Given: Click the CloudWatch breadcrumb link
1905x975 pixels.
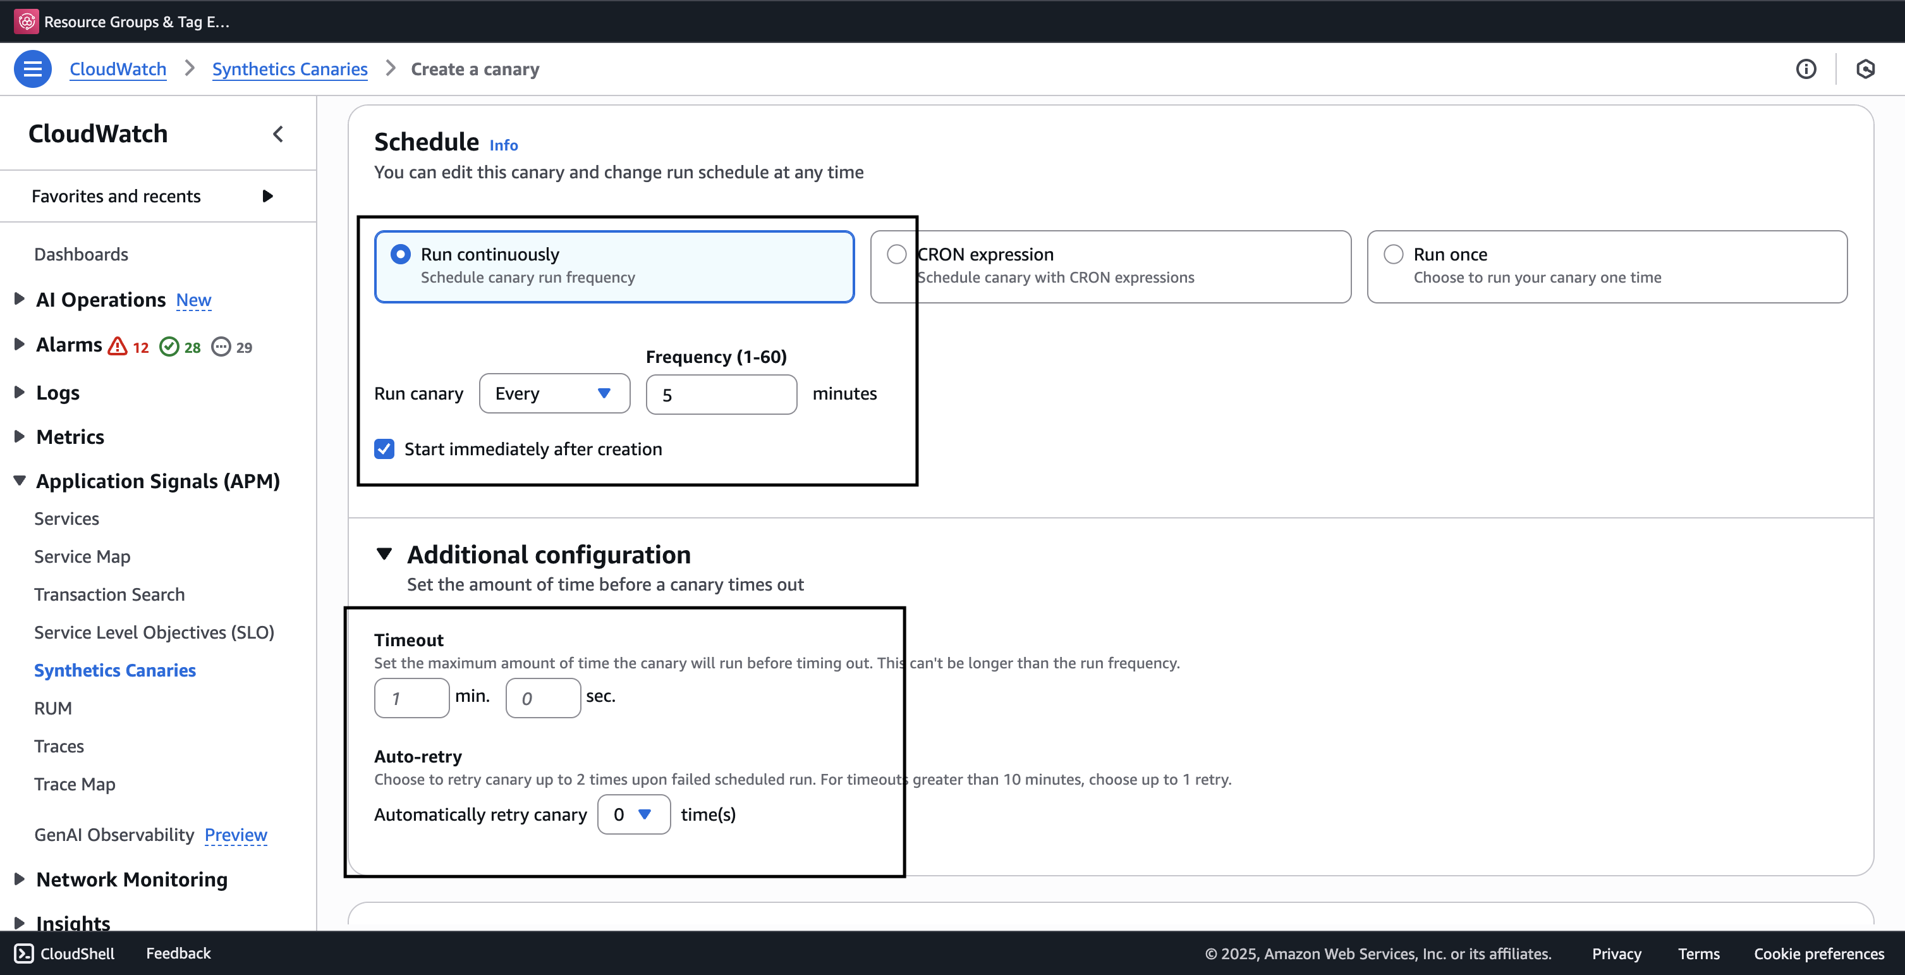Looking at the screenshot, I should 118,69.
